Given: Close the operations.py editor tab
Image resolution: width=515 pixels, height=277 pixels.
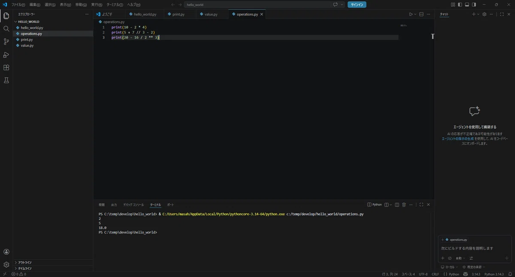Looking at the screenshot, I should [262, 14].
